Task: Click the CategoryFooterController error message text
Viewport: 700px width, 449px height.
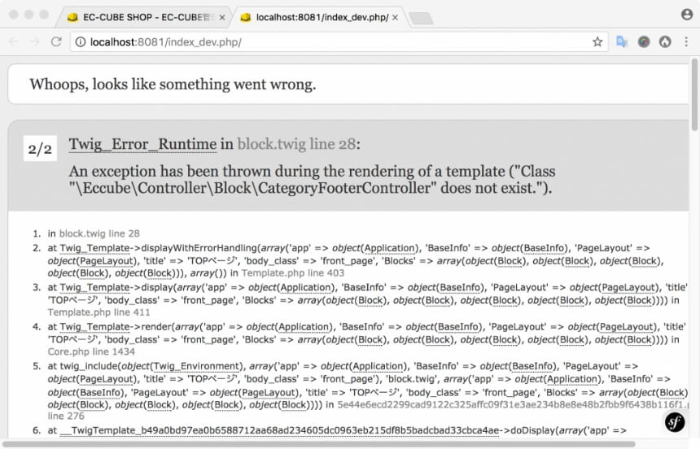Action: click(x=312, y=180)
